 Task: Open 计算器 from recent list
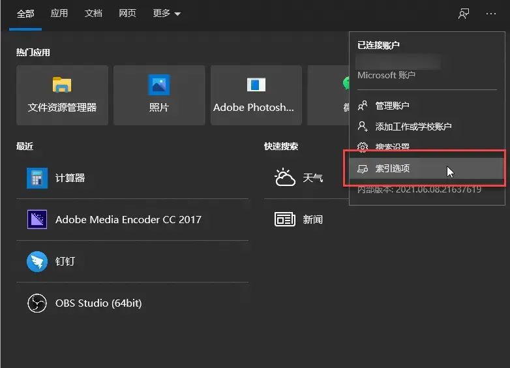(132, 178)
